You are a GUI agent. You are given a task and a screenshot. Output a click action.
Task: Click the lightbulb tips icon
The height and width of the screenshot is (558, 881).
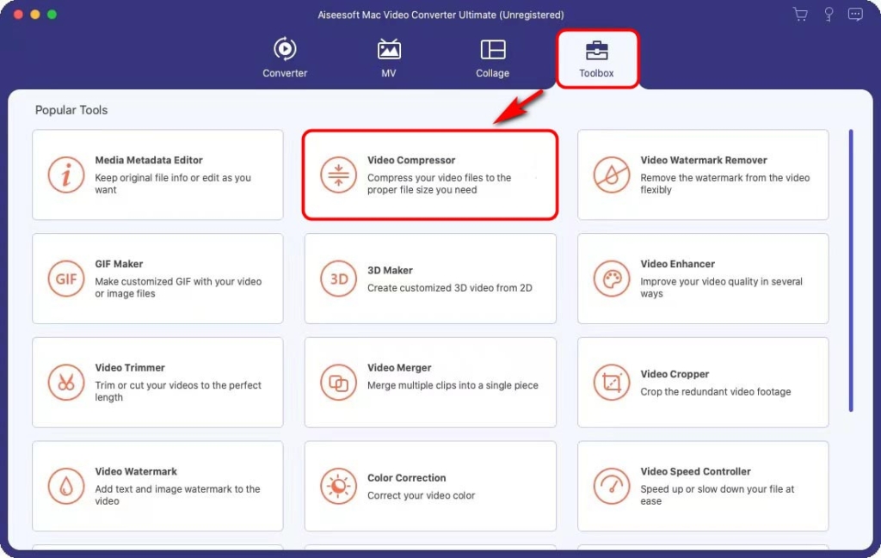point(828,14)
